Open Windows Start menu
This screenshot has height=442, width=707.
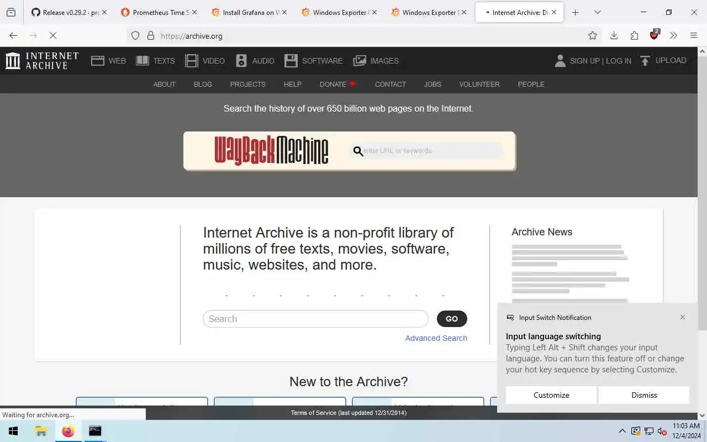pyautogui.click(x=13, y=431)
